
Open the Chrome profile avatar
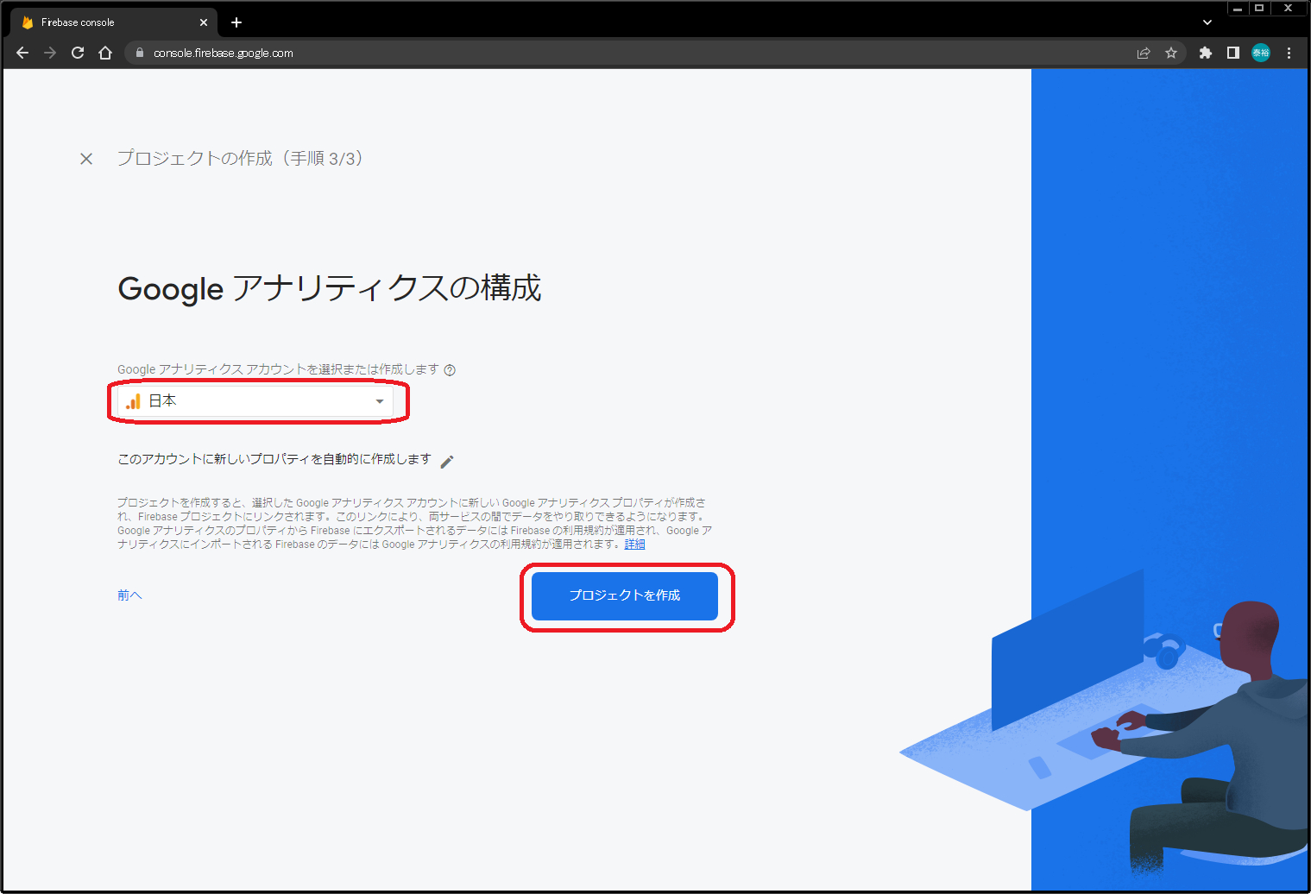(1261, 53)
